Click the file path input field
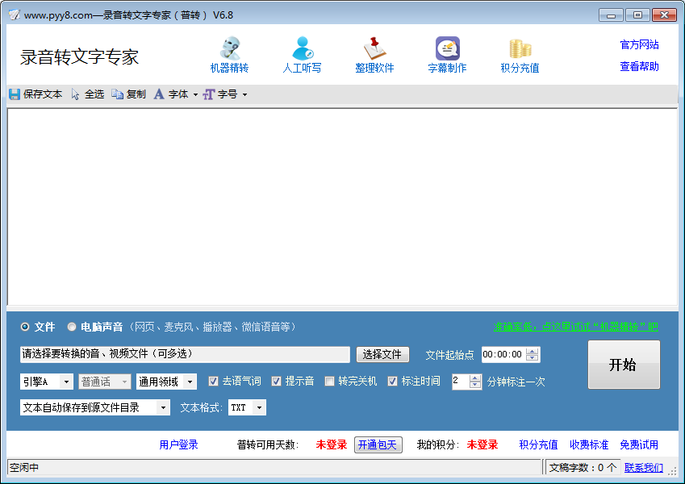The image size is (685, 484). (x=185, y=354)
